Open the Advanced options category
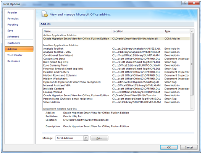The height and width of the screenshot is (154, 202). (x=13, y=37)
